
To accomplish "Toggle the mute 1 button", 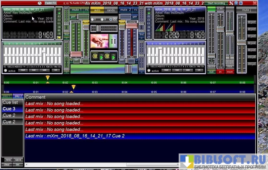I will 76,10.
